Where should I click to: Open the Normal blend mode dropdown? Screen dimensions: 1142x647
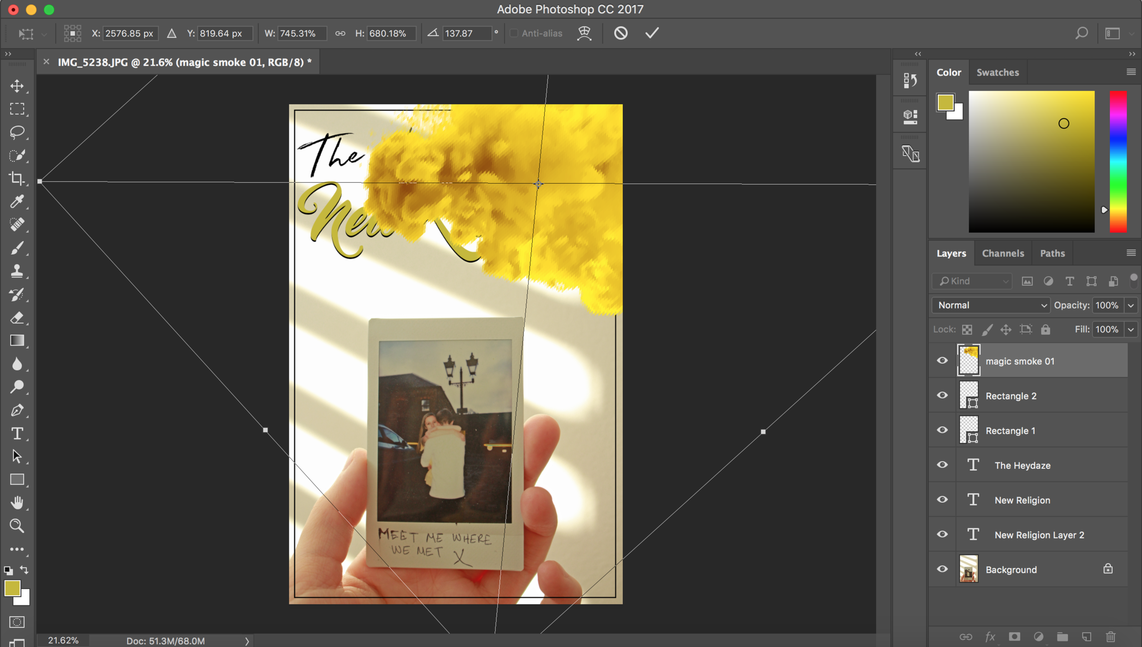click(991, 305)
